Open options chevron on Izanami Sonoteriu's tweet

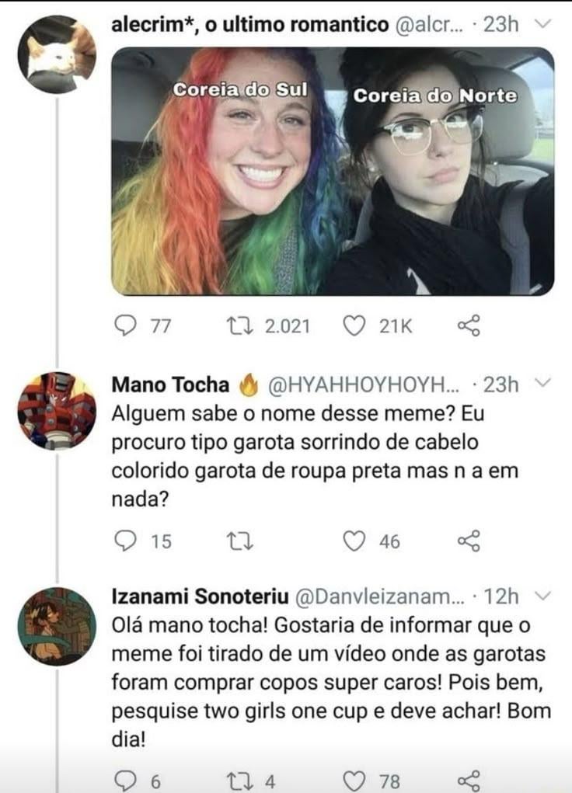pos(545,596)
